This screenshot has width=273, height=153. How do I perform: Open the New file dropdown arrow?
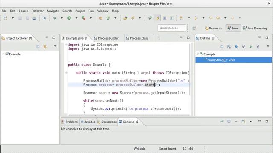point(13,18)
